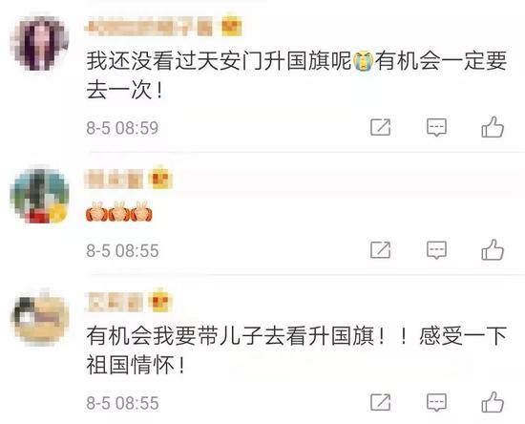Select comment text 有机会我要带儿子去看升国旗
The height and width of the screenshot is (424, 525).
point(230,336)
